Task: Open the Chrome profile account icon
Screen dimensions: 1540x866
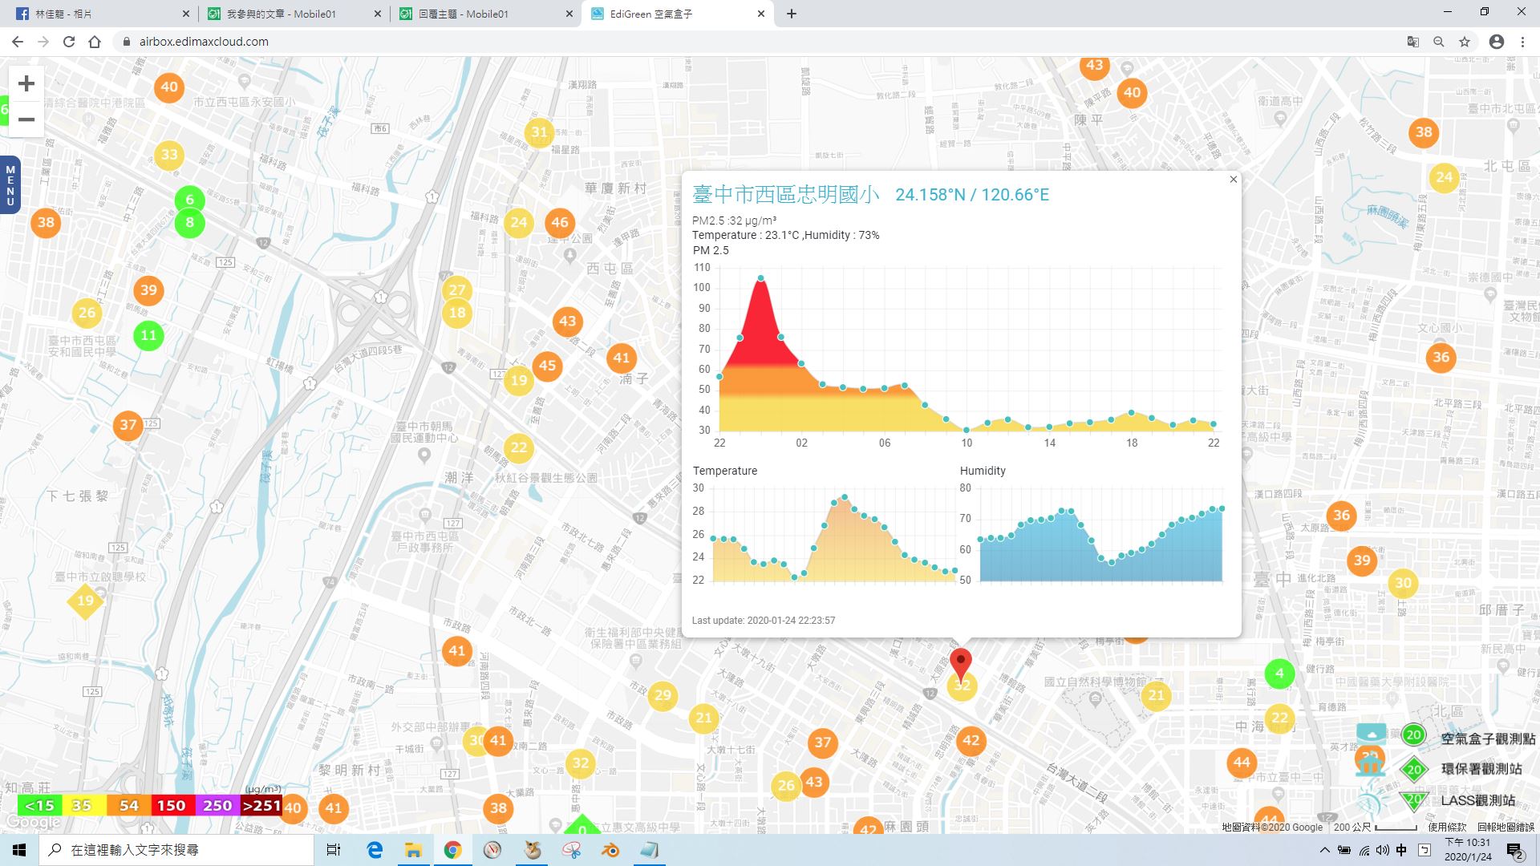Action: coord(1497,42)
